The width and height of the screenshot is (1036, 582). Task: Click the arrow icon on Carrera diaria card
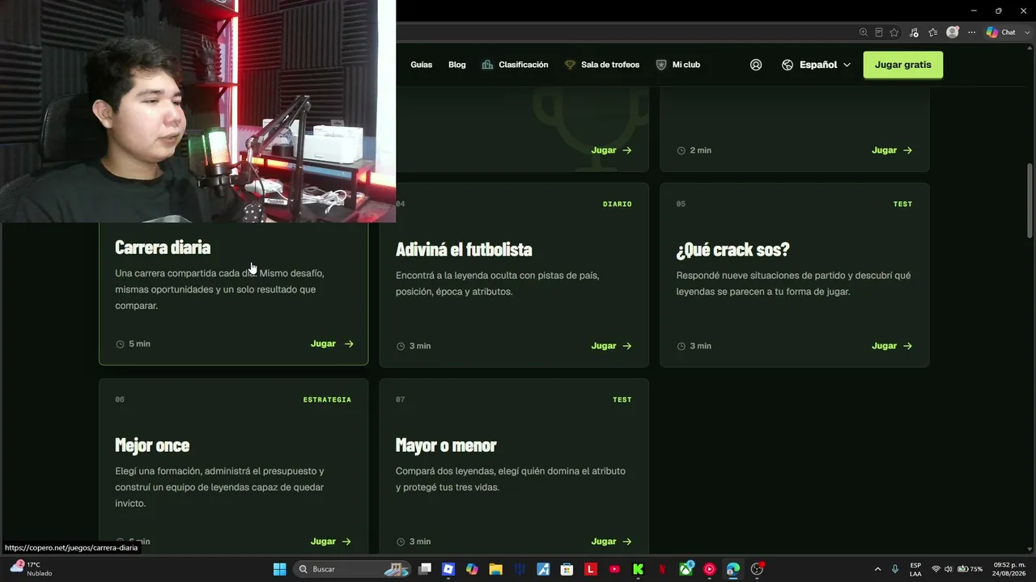(x=349, y=344)
